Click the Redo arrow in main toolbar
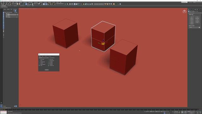The width and height of the screenshot is (202, 114). pos(4,4)
